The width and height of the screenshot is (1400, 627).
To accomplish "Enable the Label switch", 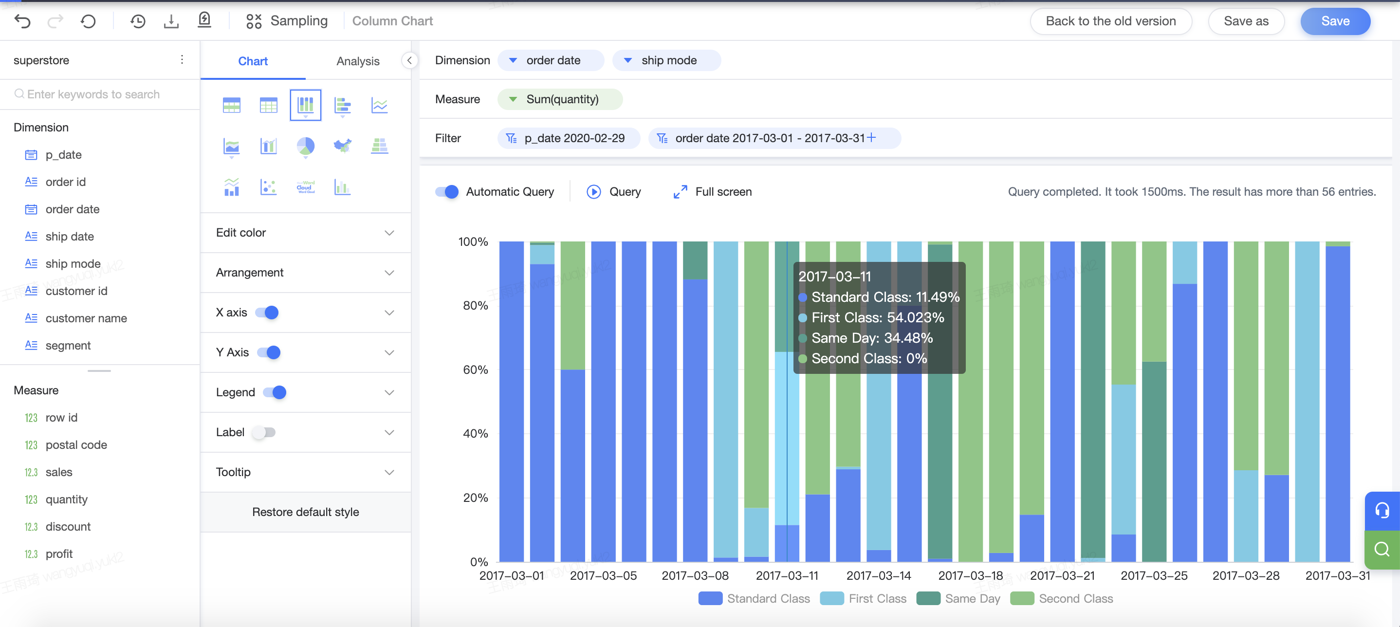I will [x=263, y=432].
